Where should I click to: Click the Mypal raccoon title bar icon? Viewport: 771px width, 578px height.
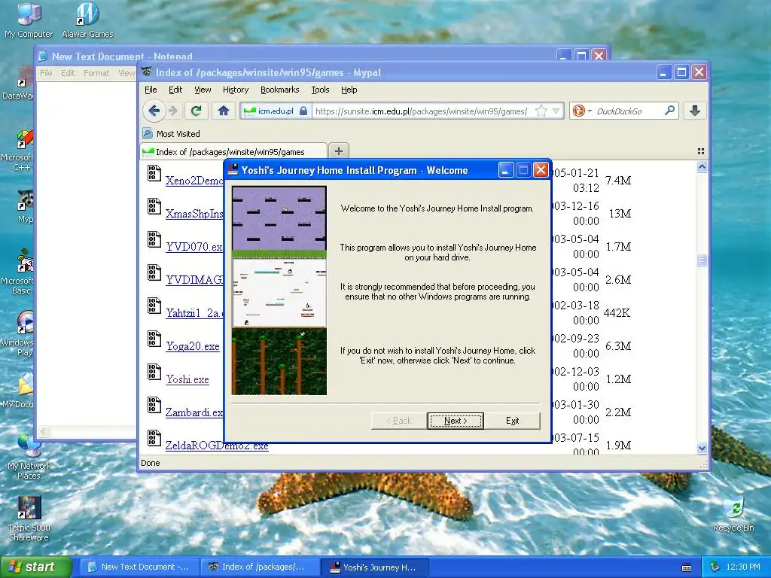coord(147,71)
